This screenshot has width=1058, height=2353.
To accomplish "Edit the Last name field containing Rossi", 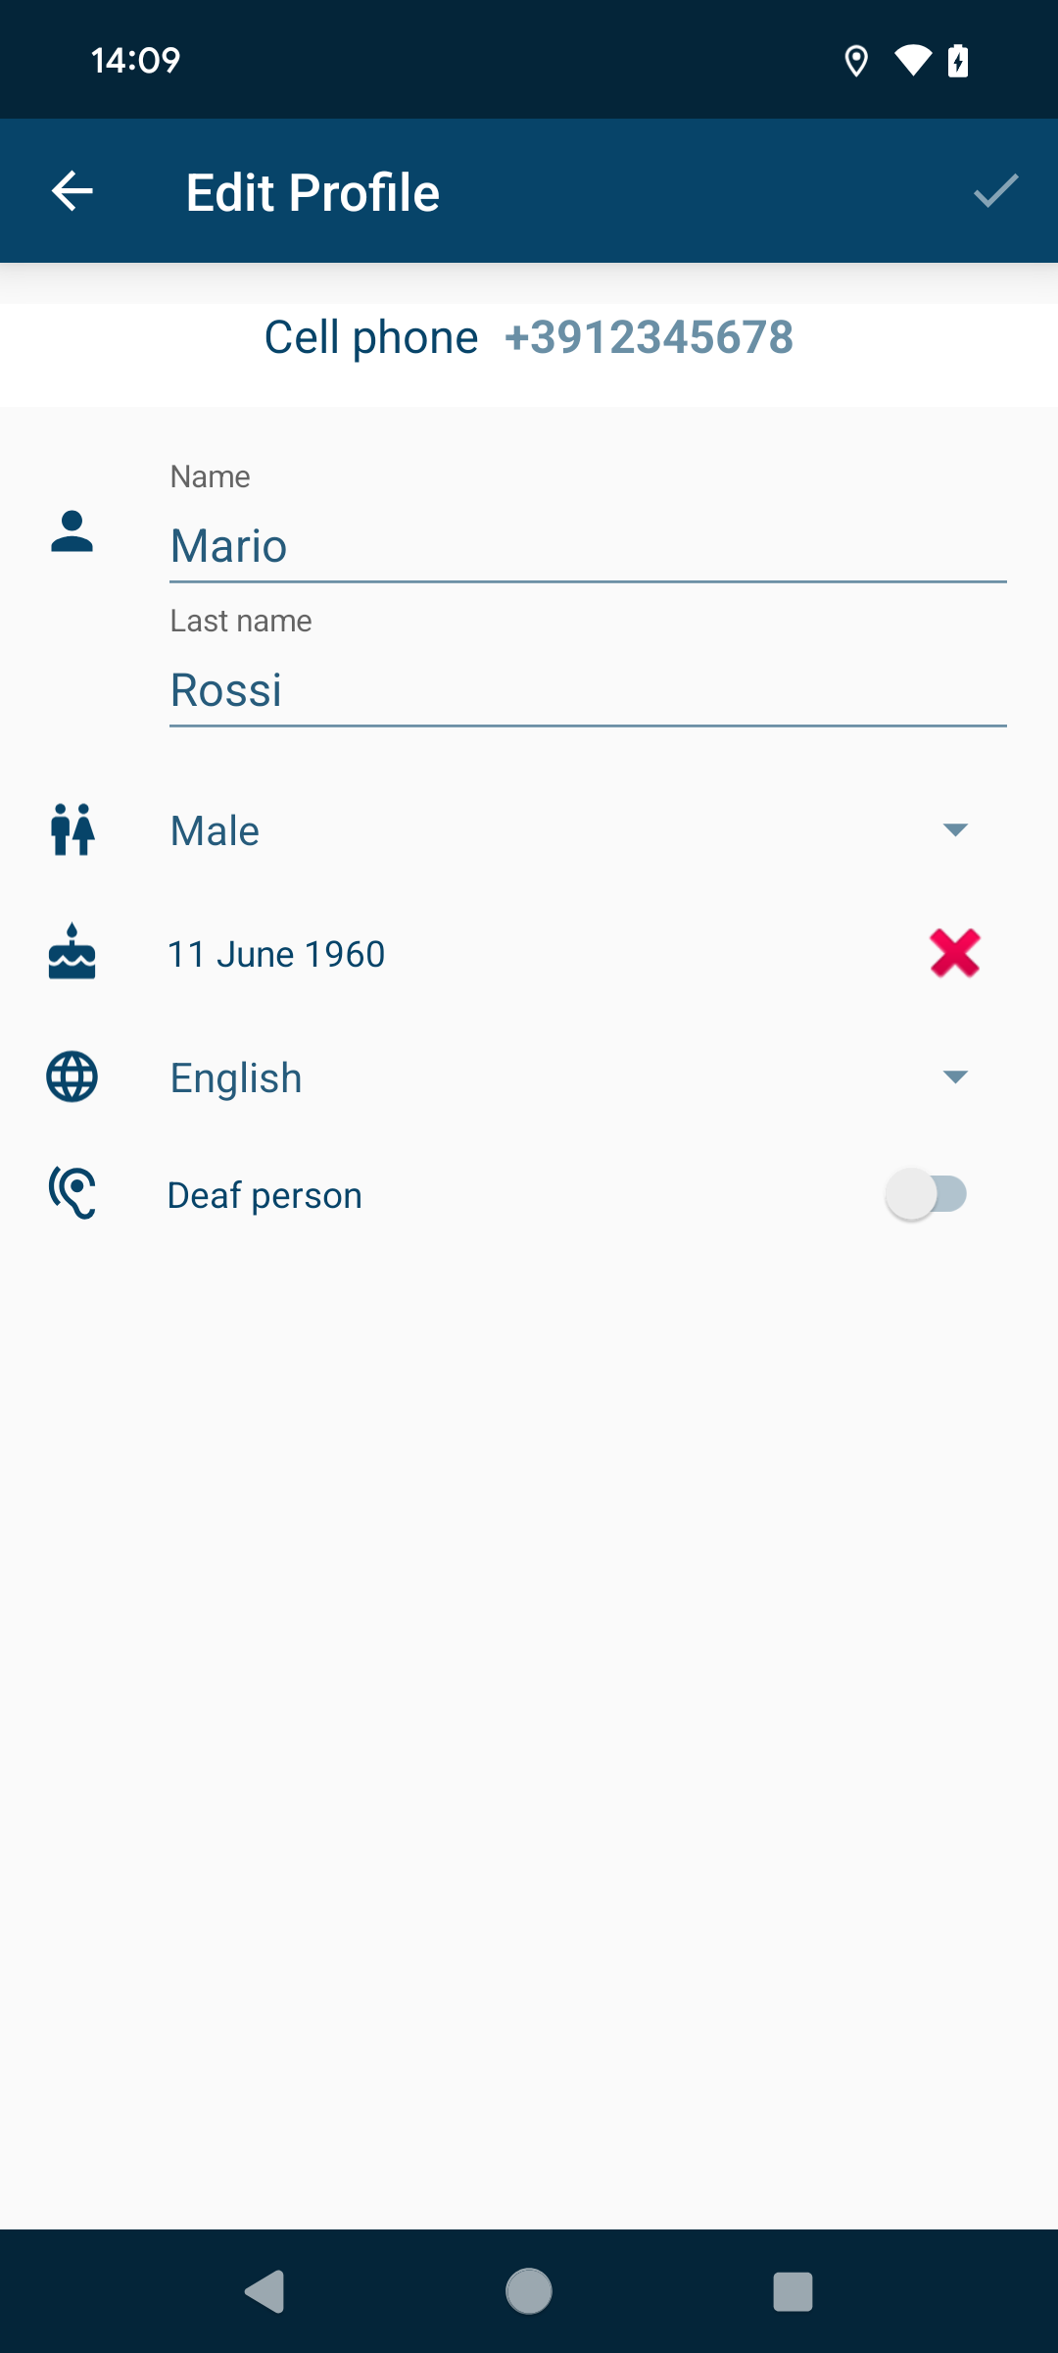I will (588, 690).
